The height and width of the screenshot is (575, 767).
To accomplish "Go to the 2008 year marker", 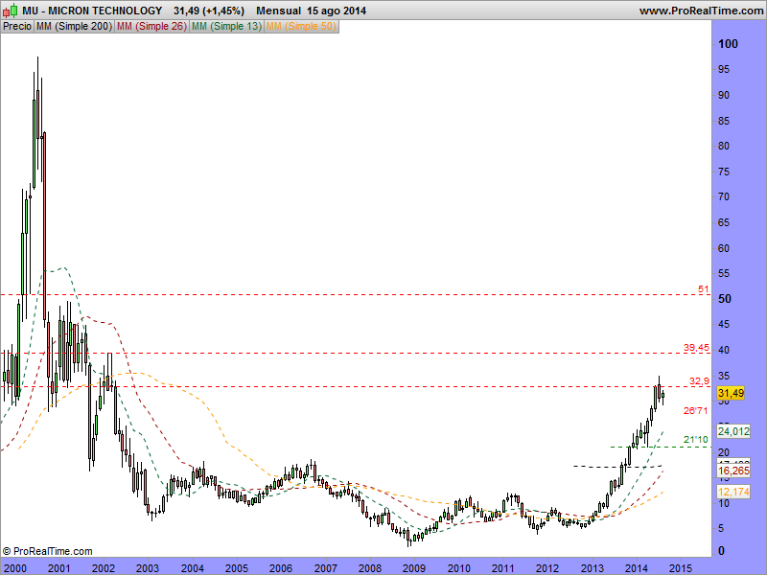I will coord(370,568).
